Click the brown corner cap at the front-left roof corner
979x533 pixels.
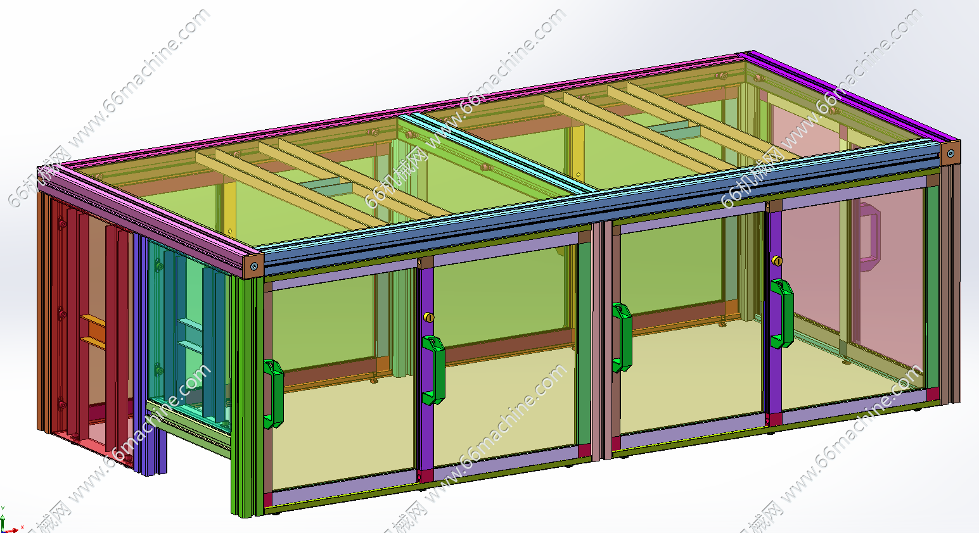(x=253, y=266)
